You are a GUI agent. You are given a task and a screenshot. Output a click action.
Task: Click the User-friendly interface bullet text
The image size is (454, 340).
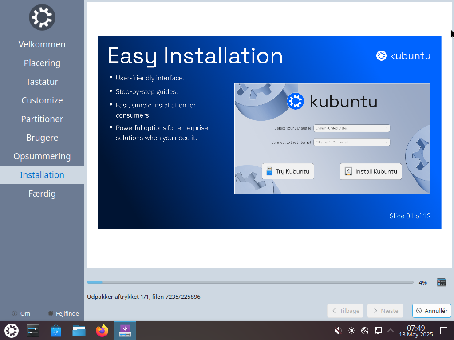click(150, 78)
